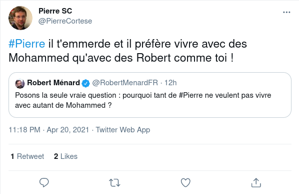
Task: Open Robert Ménard's name in quoted tweet
Action: 53,83
